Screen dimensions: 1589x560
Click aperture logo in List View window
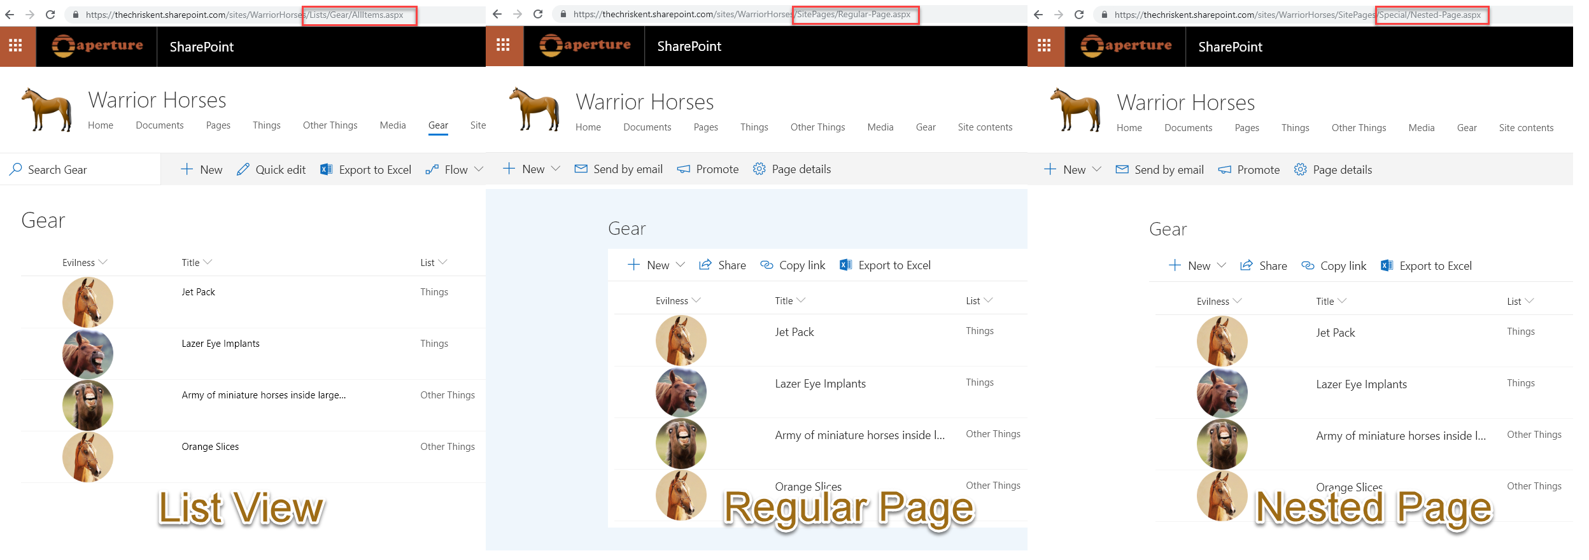coord(97,46)
